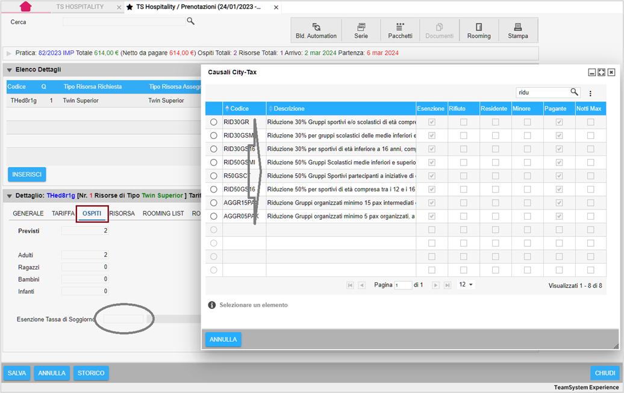624x393 pixels.
Task: Toggle Esenzione checkbox in RID30GR row
Action: 432,122
